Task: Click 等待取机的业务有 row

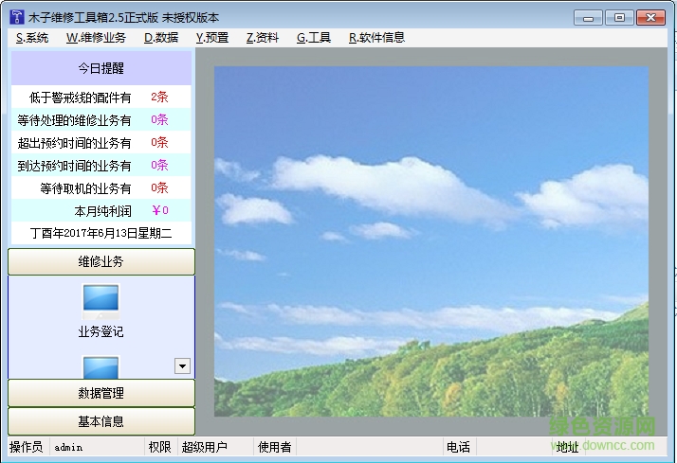Action: [101, 188]
